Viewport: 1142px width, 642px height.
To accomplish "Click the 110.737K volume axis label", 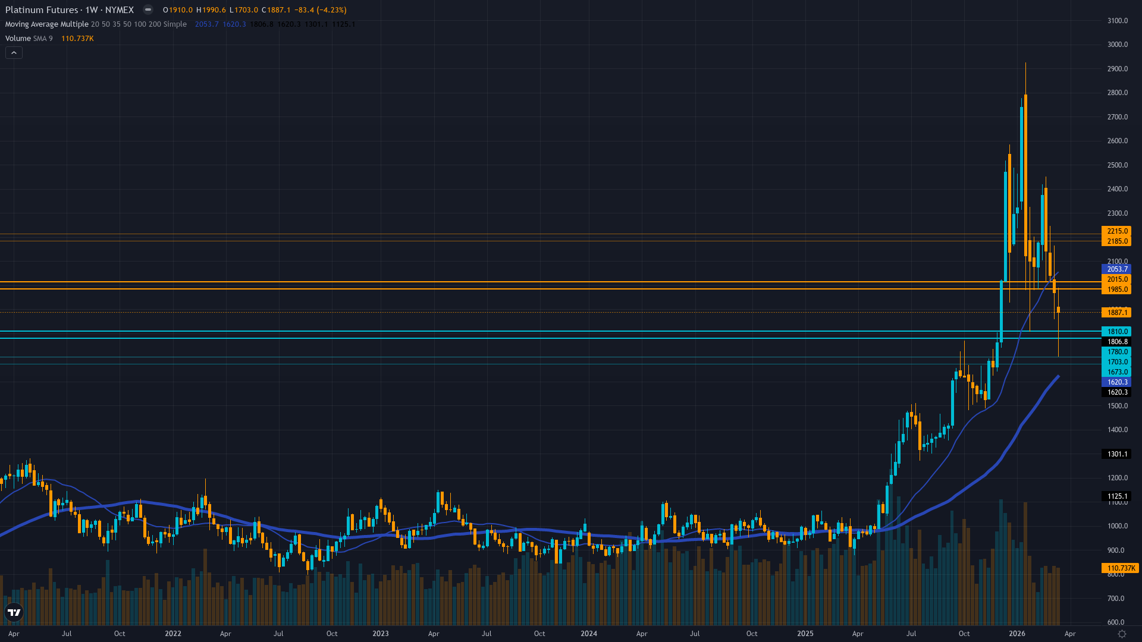I will 1120,568.
